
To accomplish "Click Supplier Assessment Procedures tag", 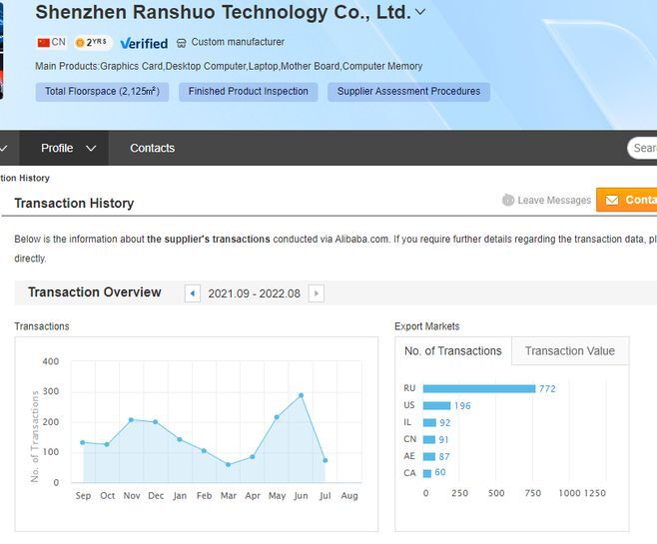I will tap(408, 92).
